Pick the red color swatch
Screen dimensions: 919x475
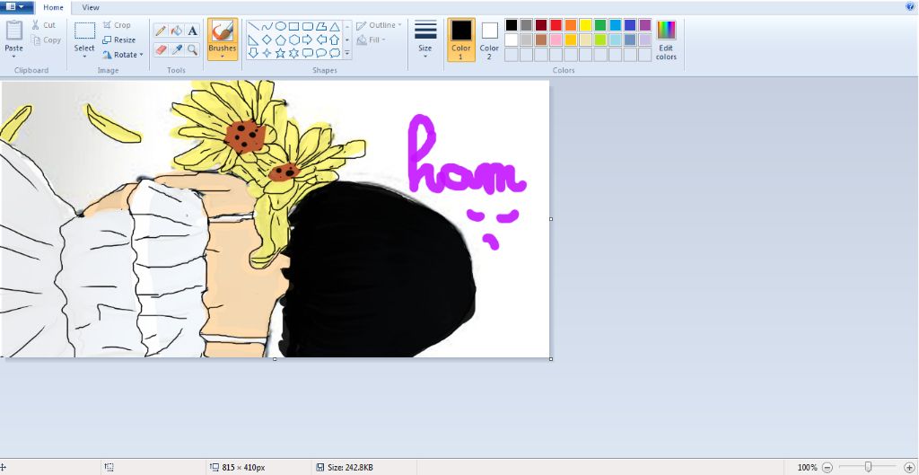click(x=556, y=25)
